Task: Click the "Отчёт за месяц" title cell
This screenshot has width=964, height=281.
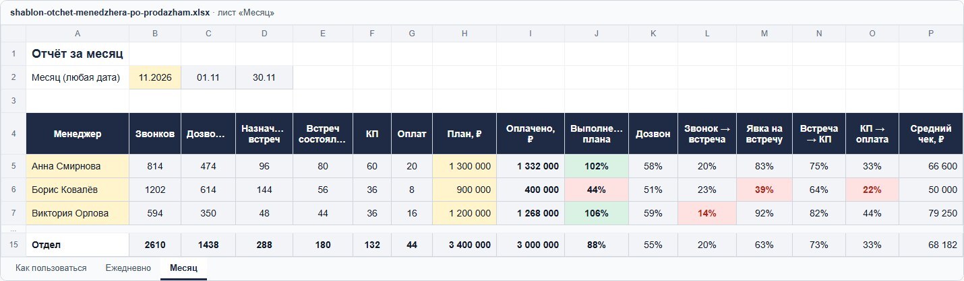Action: [x=78, y=54]
